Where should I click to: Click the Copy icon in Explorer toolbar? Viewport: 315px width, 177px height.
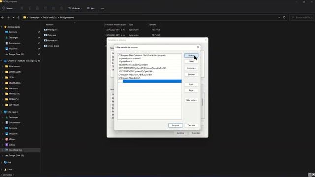[x=30, y=8]
